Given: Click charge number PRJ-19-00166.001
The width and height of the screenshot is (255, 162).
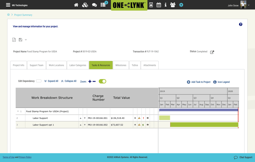Looking at the screenshot, I should tap(98, 118).
